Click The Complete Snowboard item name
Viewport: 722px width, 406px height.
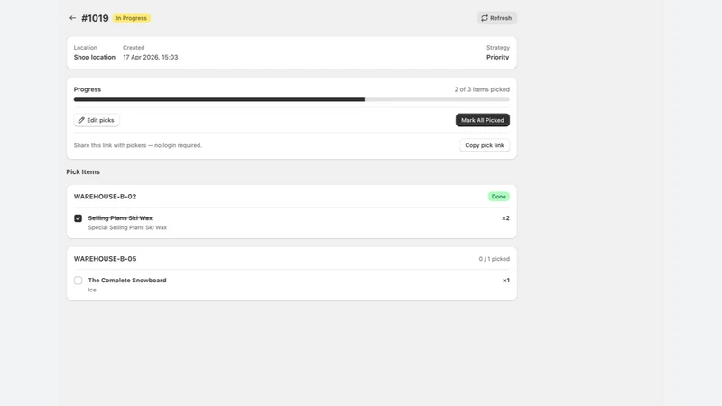click(x=127, y=281)
